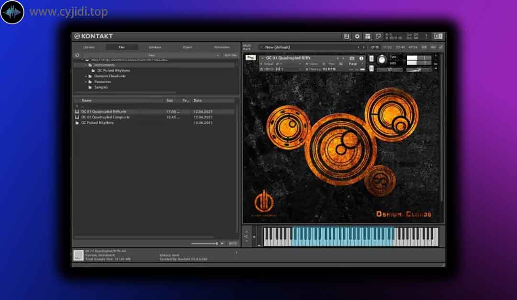Switch to the Files tab
Screen dimensions: 517x300
point(122,47)
